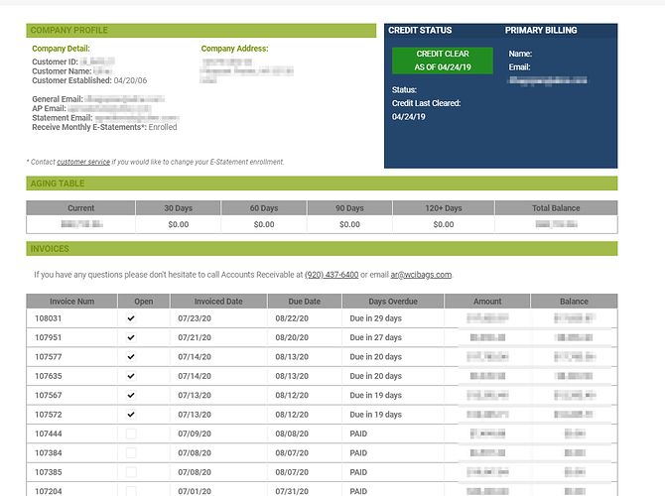The image size is (665, 496).
Task: Click the COMPANY PROFILE section header
Action: (201, 31)
